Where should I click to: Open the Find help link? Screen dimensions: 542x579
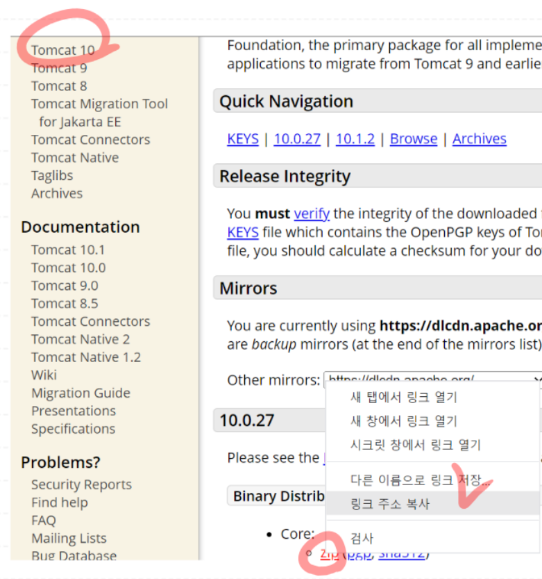tap(60, 503)
